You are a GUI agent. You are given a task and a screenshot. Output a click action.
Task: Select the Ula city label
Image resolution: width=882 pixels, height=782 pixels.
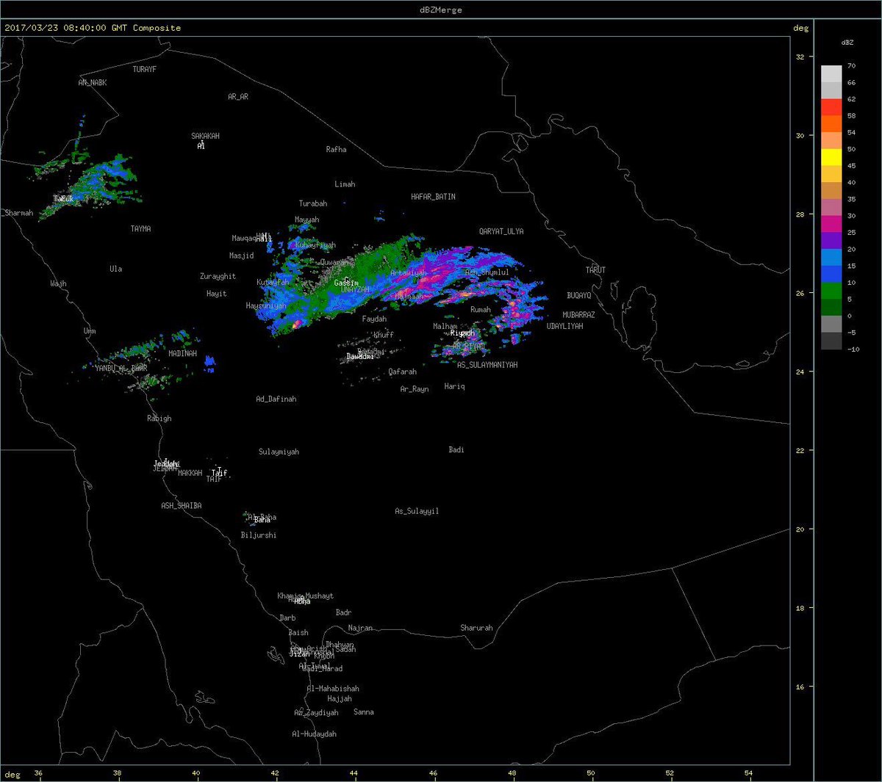116,269
